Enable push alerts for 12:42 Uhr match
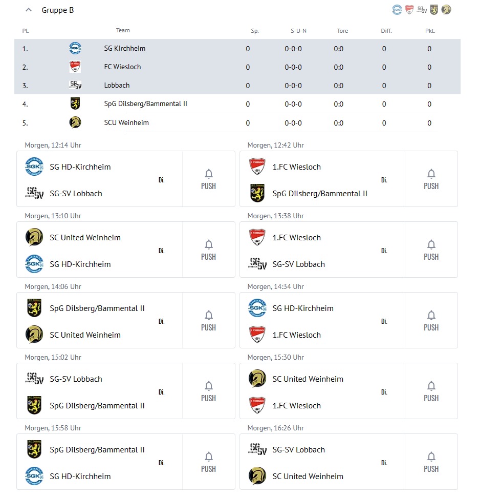Screen dimensions: 479x497 [x=431, y=179]
